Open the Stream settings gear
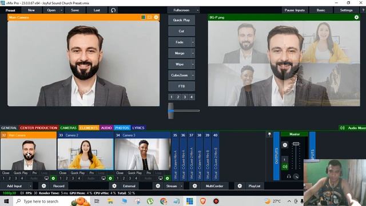 point(158,186)
